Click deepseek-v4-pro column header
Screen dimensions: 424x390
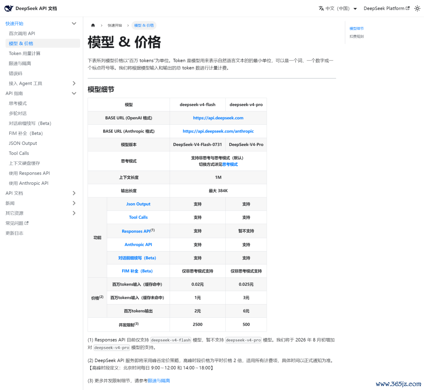click(246, 105)
